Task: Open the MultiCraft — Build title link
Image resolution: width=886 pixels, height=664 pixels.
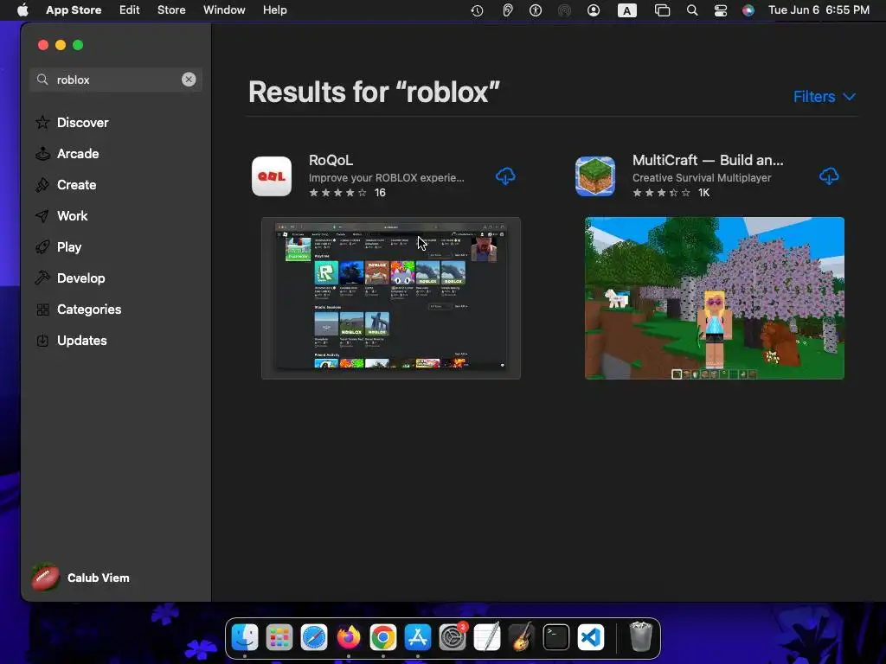Action: point(708,160)
